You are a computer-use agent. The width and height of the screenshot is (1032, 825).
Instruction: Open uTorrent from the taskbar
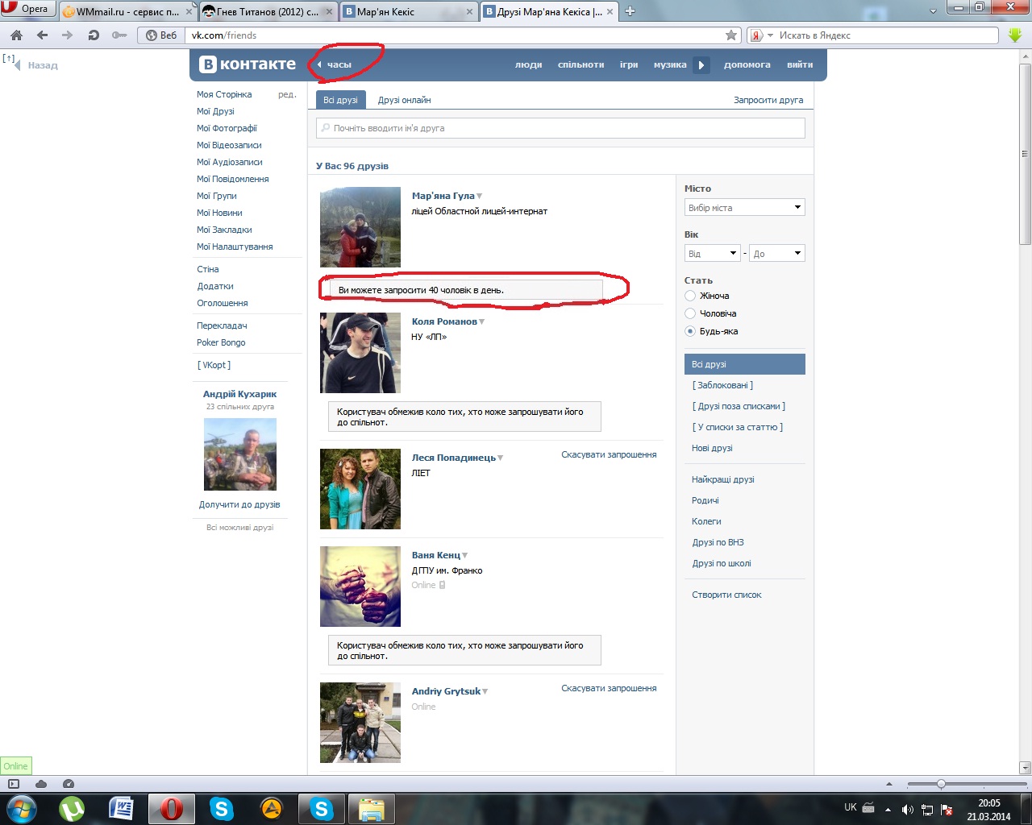72,808
